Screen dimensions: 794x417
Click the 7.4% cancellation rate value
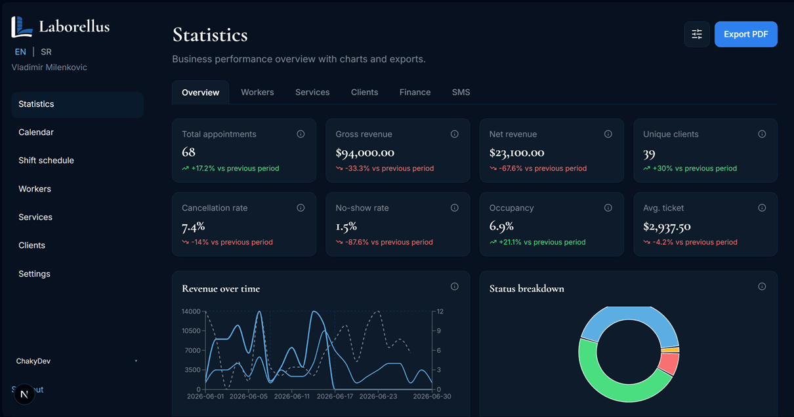coord(194,227)
